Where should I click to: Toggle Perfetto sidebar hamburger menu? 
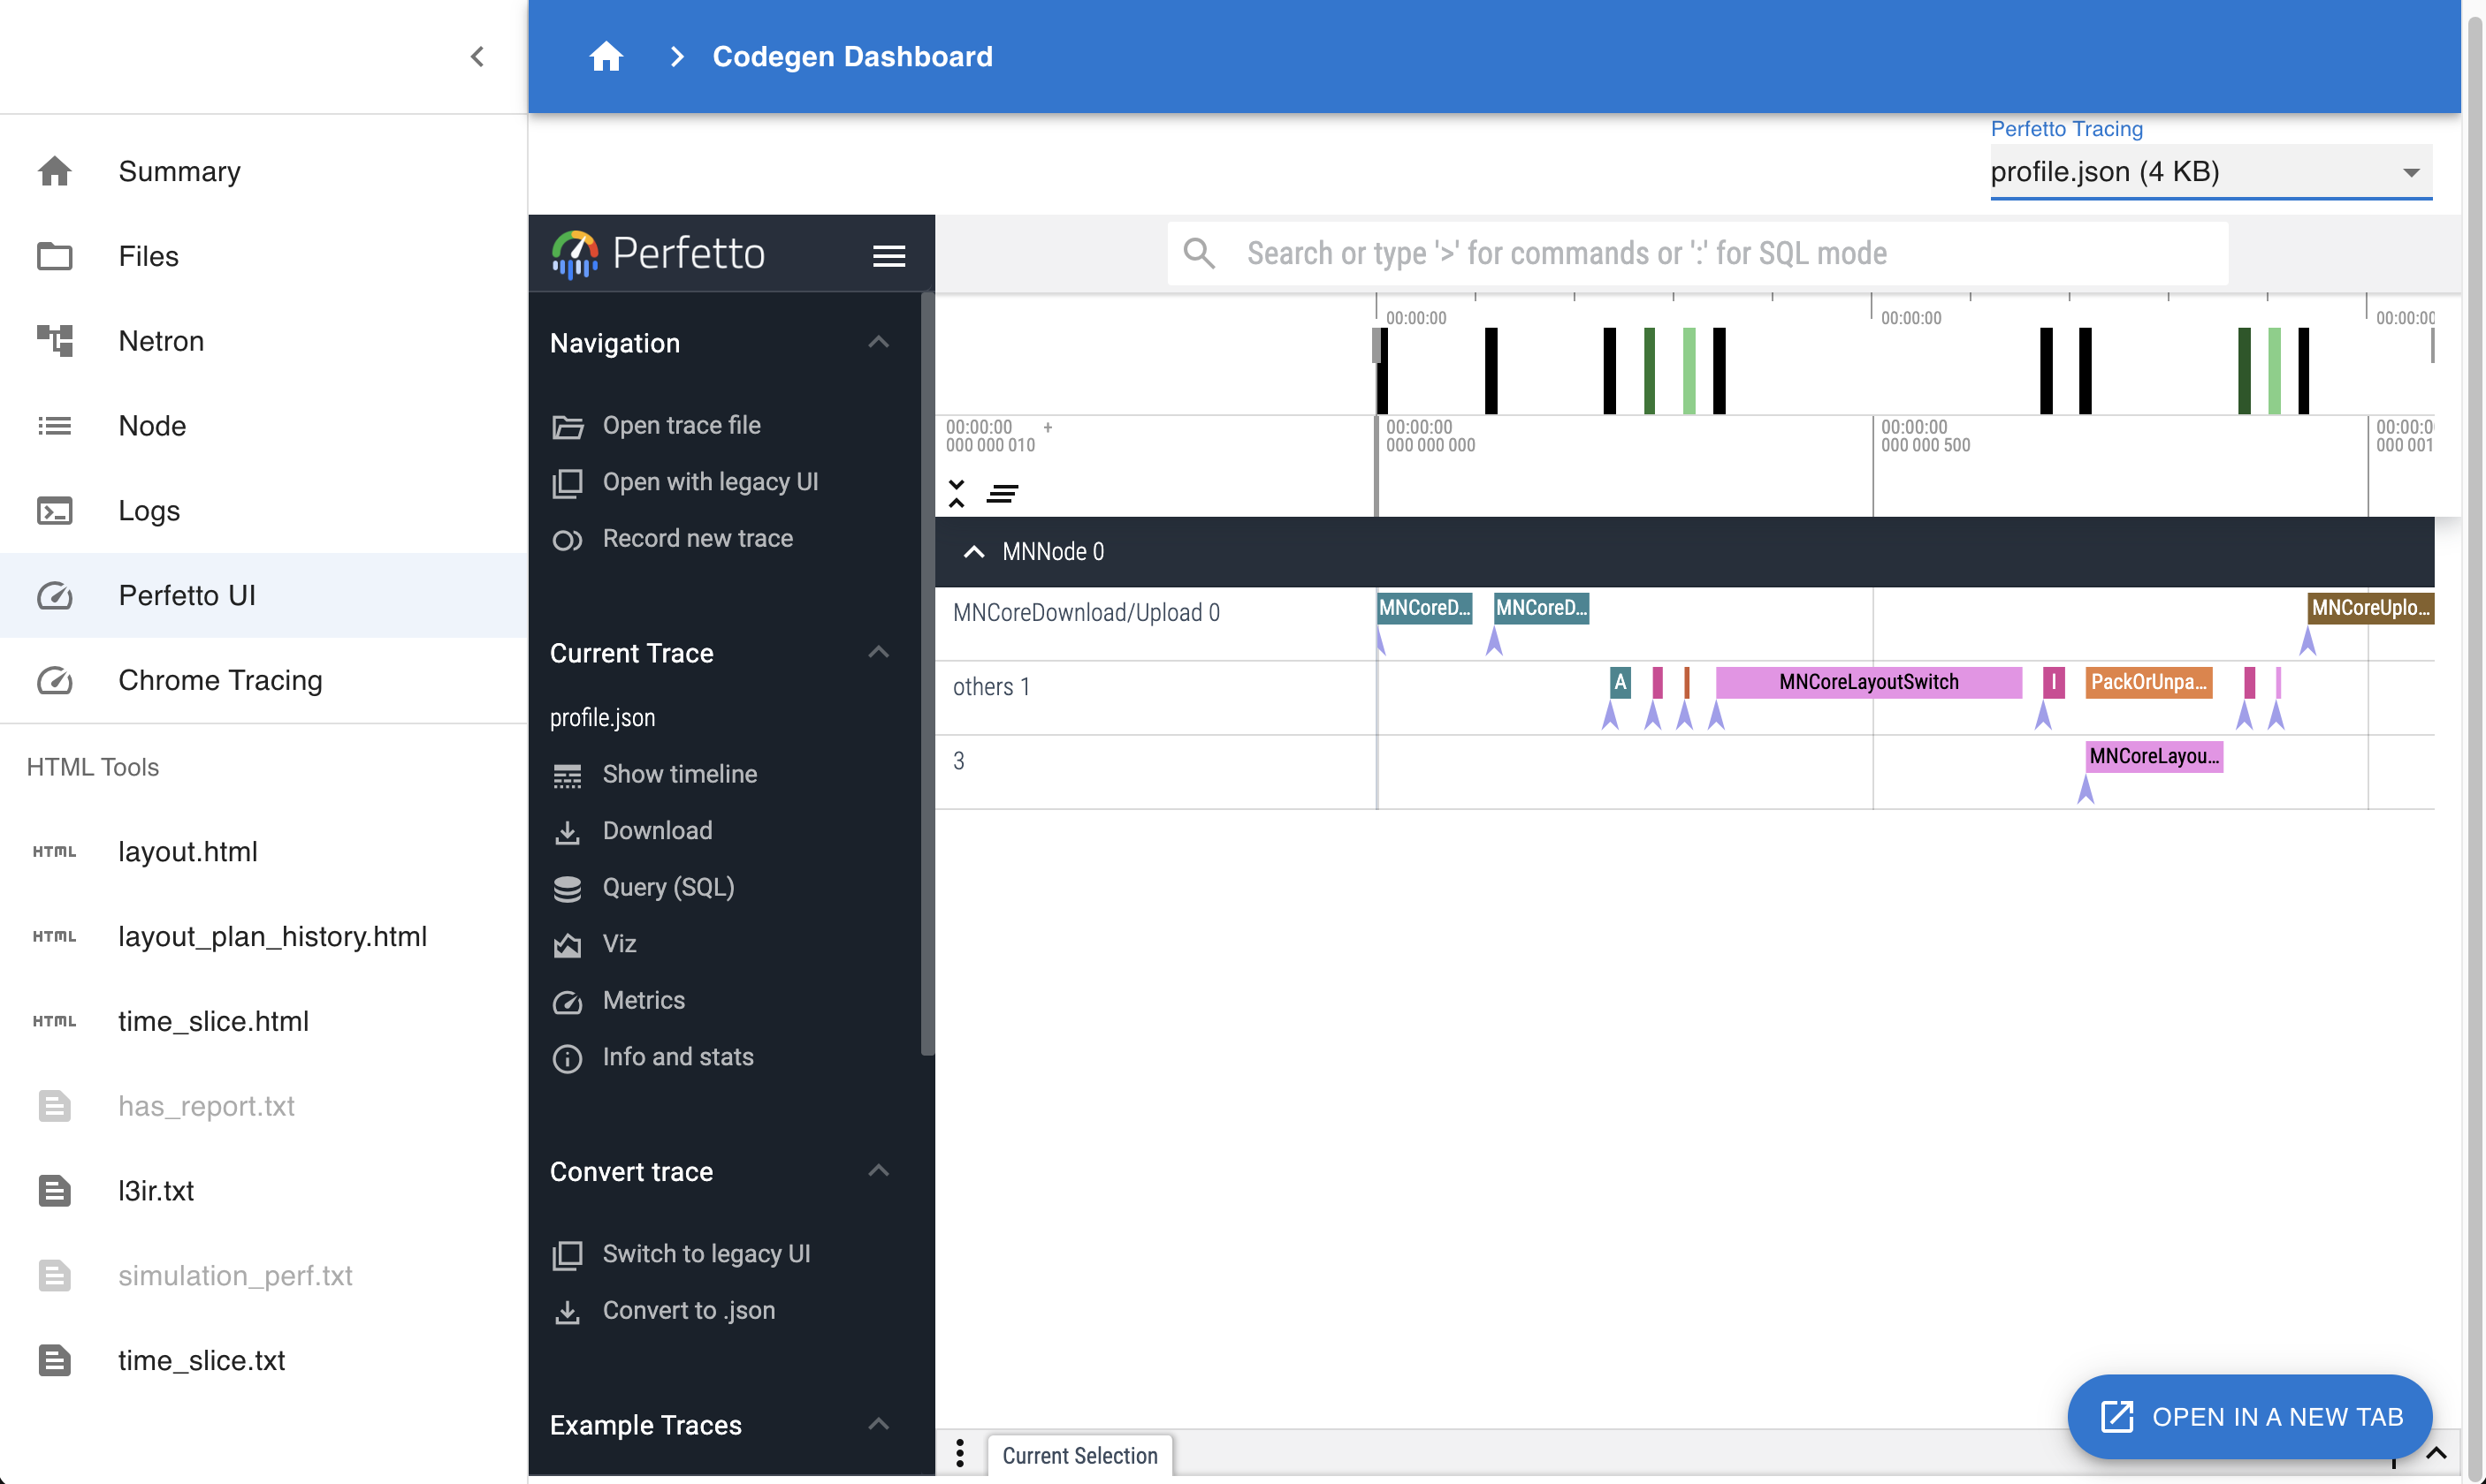click(888, 255)
